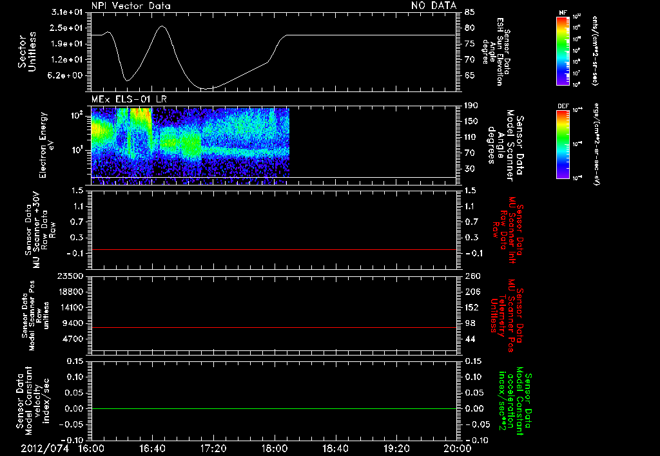Click the 18800 scanner position tick value
The height and width of the screenshot is (456, 660).
[70, 292]
